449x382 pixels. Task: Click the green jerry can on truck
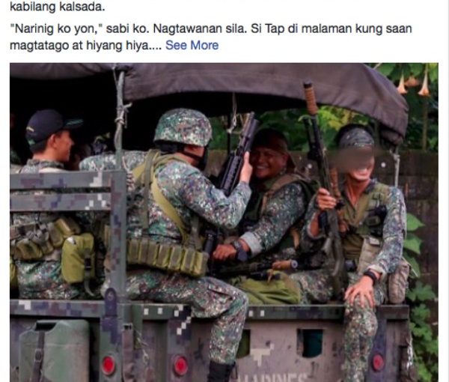pyautogui.click(x=55, y=351)
